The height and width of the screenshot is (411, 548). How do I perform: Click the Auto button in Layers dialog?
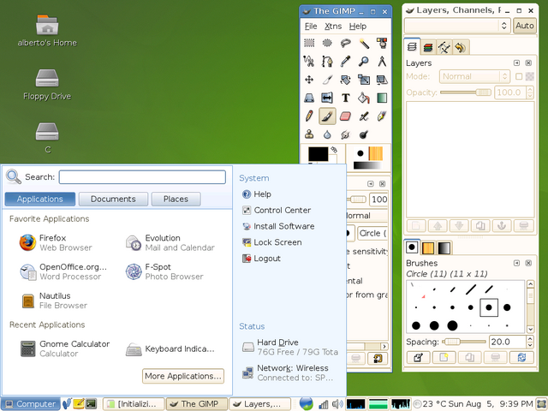coord(525,26)
